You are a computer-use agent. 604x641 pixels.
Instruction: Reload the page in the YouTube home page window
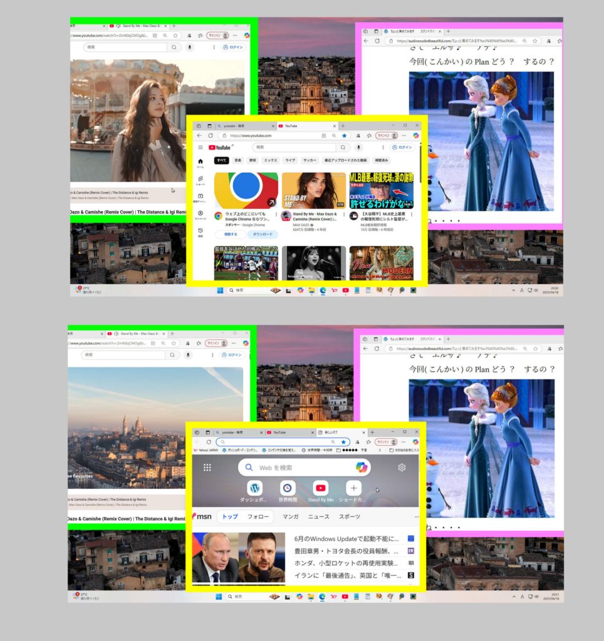pyautogui.click(x=211, y=135)
